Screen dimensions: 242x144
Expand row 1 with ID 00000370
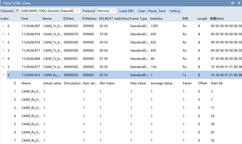tap(3, 34)
